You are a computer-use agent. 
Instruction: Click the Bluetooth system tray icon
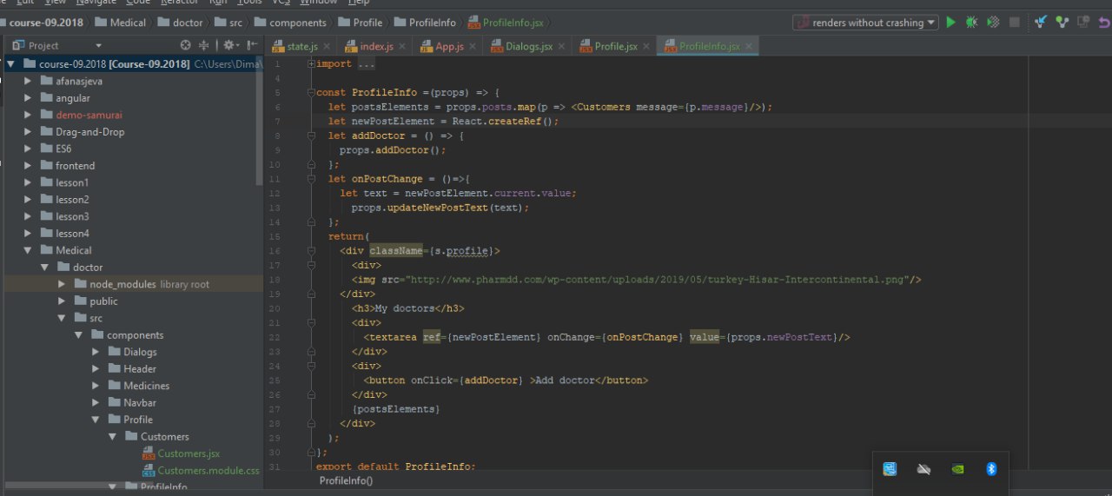990,469
